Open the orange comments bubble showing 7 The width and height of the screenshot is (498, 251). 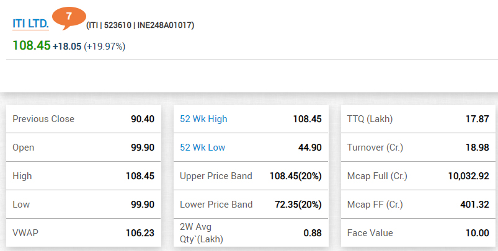click(68, 16)
